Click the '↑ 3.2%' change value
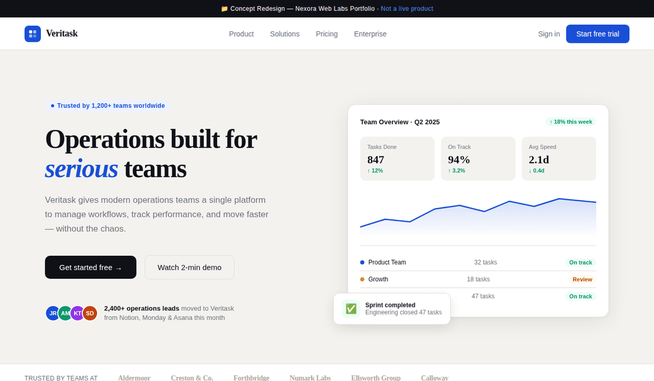654x381 pixels. [457, 170]
